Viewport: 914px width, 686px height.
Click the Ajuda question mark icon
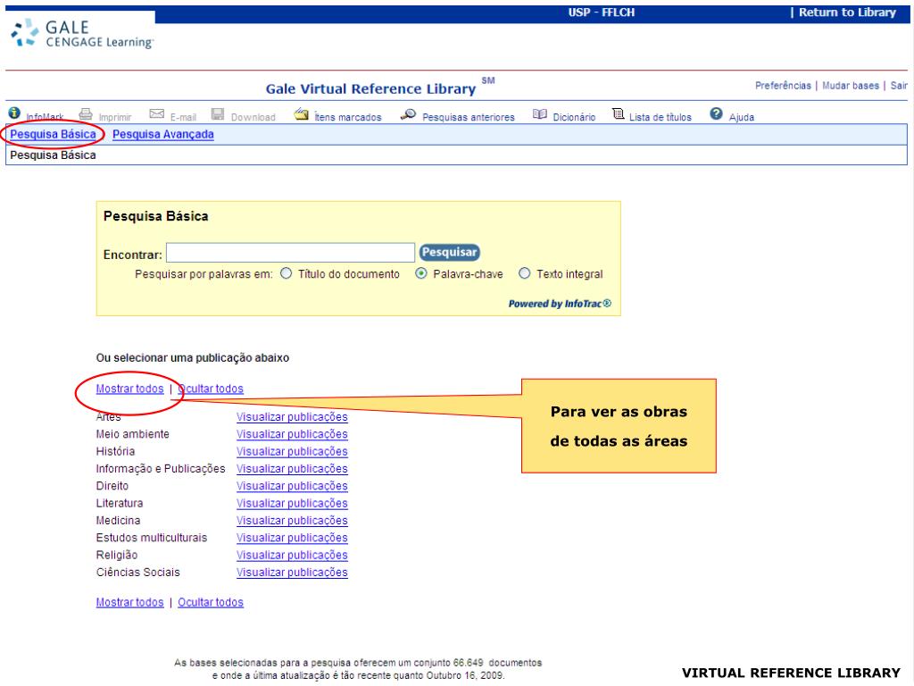coord(716,113)
